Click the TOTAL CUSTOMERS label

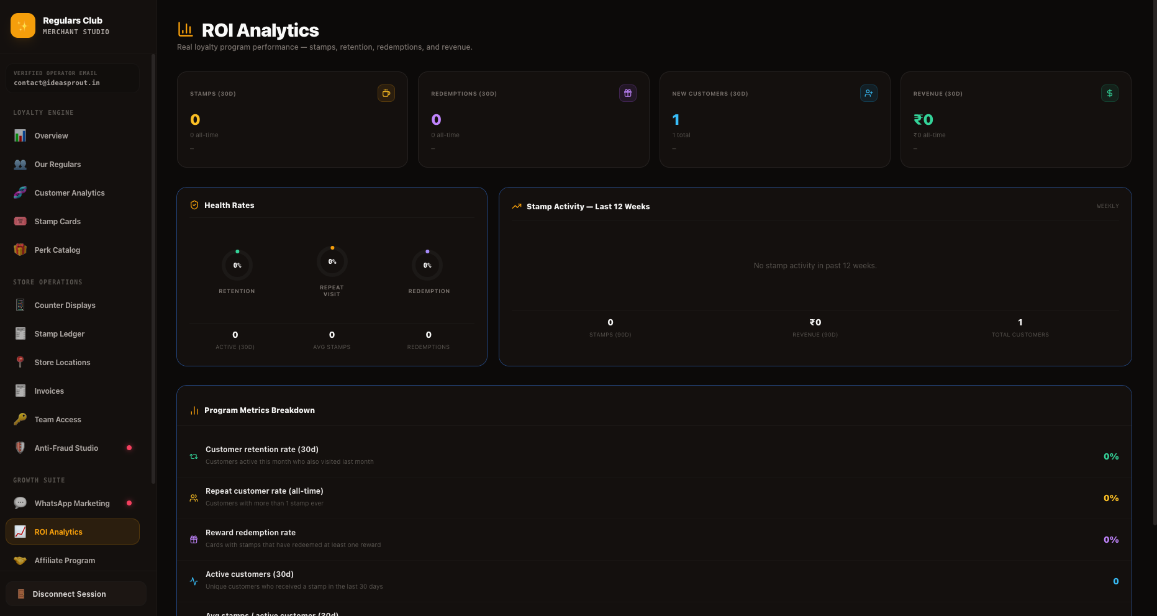pos(1020,335)
